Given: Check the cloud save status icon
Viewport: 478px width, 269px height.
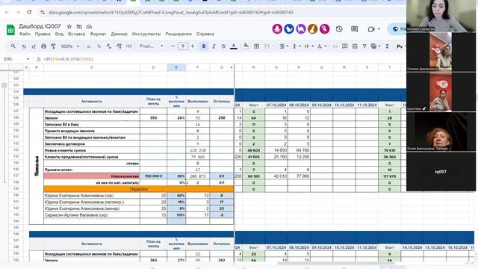Looking at the screenshot, I should [89, 27].
